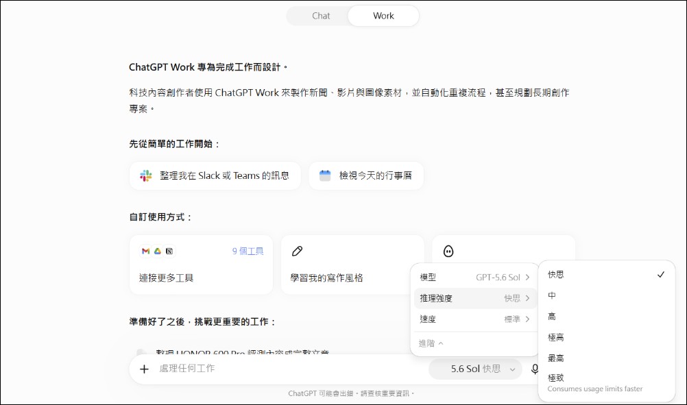This screenshot has width=687, height=405.
Task: Click the microphone voice input icon
Action: [x=535, y=369]
